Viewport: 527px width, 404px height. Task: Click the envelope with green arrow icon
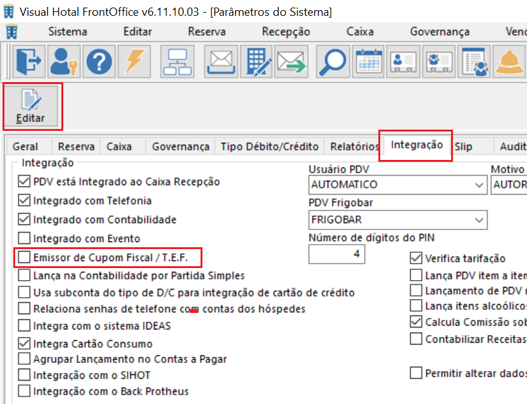coord(291,62)
